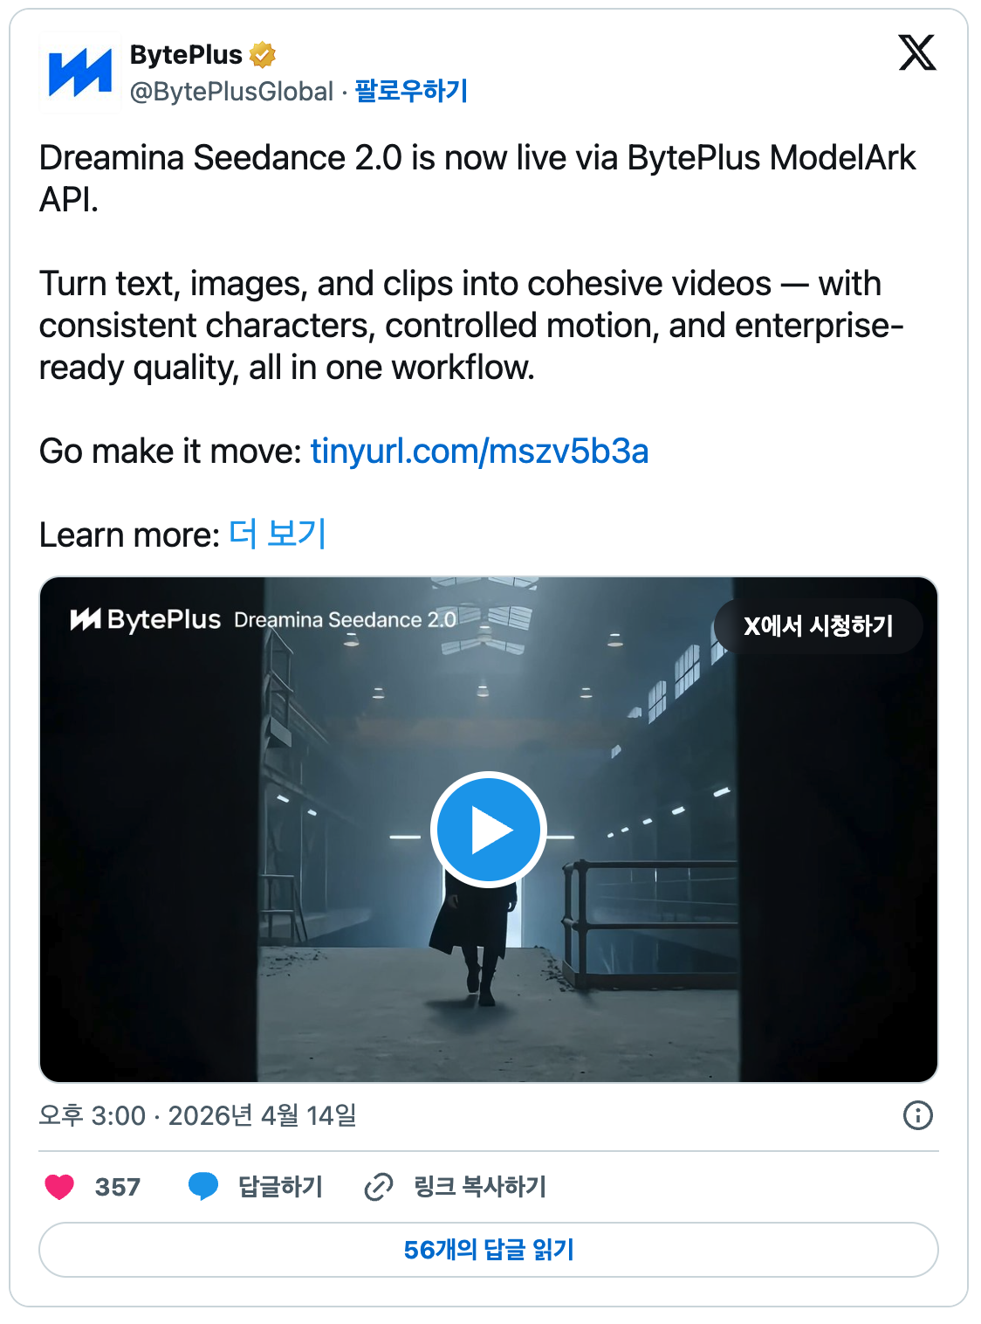
Task: Click the copy link chain icon
Action: coord(378,1187)
